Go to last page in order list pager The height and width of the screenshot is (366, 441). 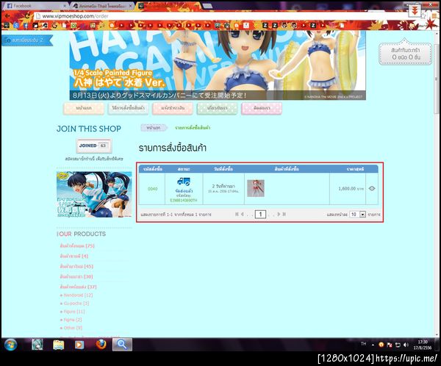(x=284, y=215)
